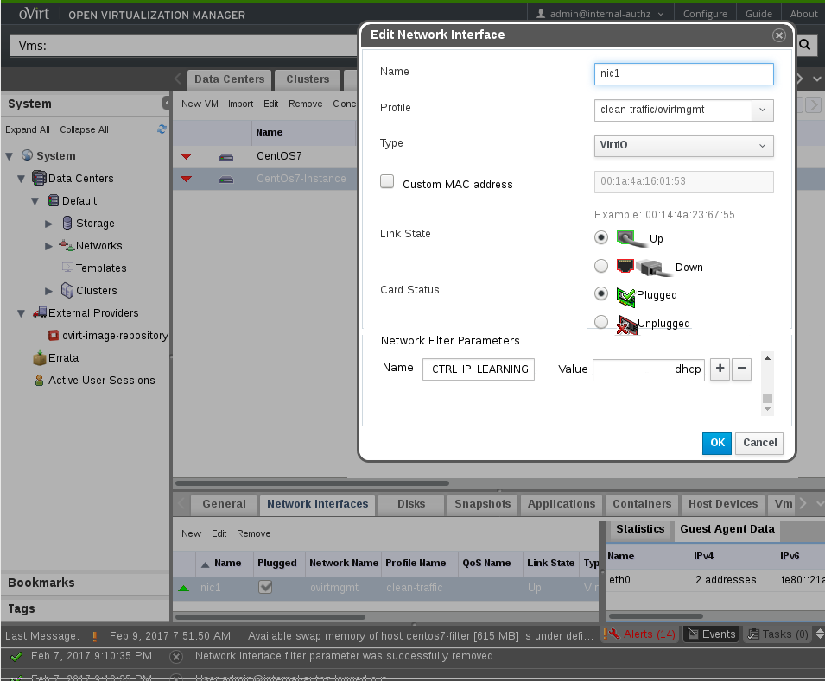Screen dimensions: 825x681
Task: Click the filter parameter Value input field
Action: coord(648,369)
